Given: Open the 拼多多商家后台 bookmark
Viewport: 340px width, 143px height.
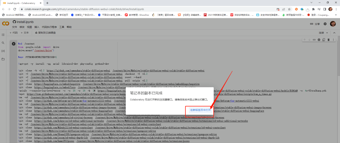Looking at the screenshot, I should click(242, 15).
